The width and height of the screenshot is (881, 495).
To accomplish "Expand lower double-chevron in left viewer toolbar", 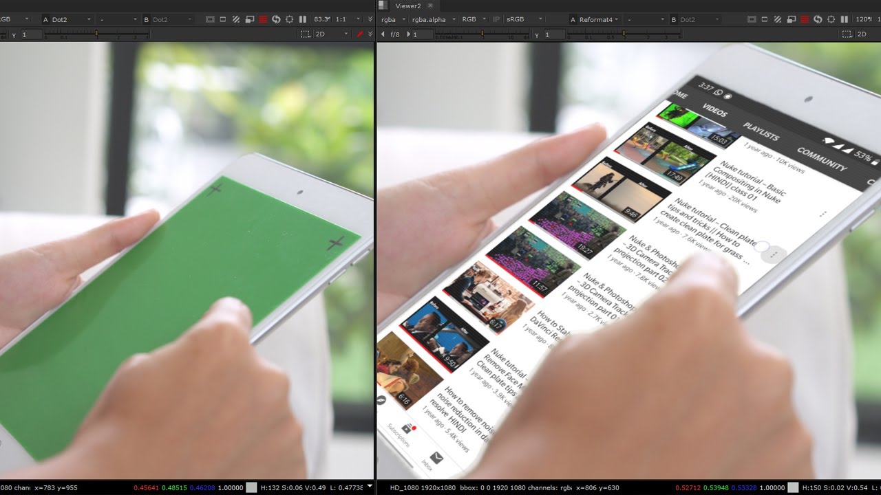I will [370, 34].
